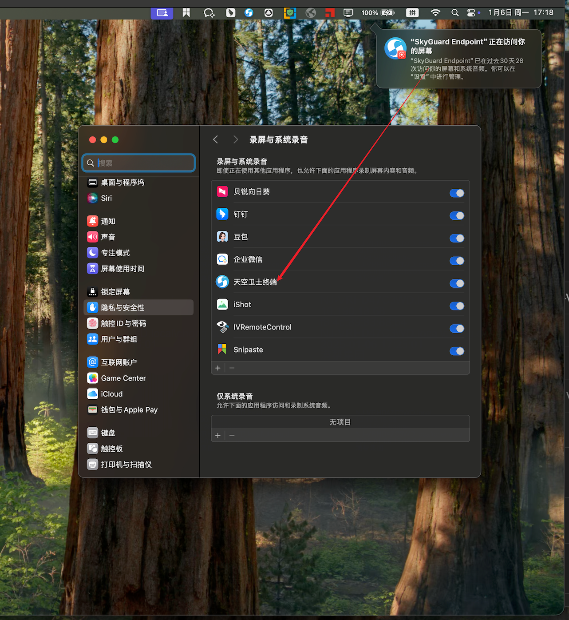Go back using the left chevron

pos(216,139)
